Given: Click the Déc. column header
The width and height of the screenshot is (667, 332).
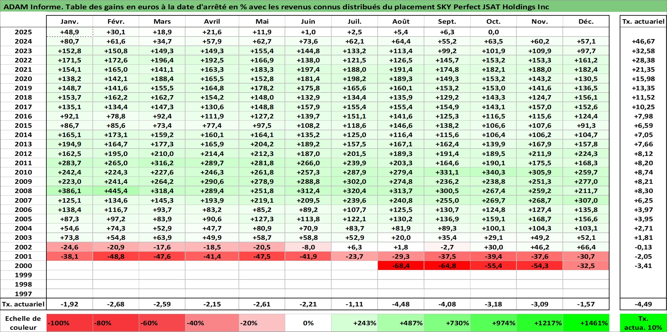Looking at the screenshot, I should tap(586, 21).
